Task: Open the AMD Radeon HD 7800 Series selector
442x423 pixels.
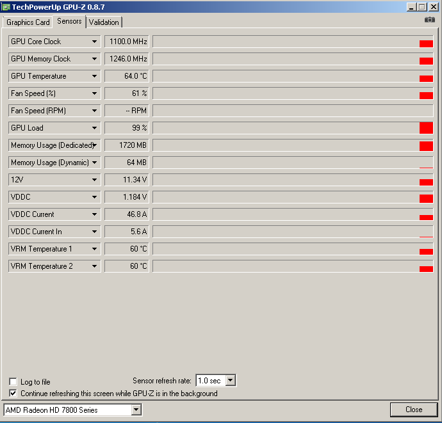Action: [x=136, y=410]
